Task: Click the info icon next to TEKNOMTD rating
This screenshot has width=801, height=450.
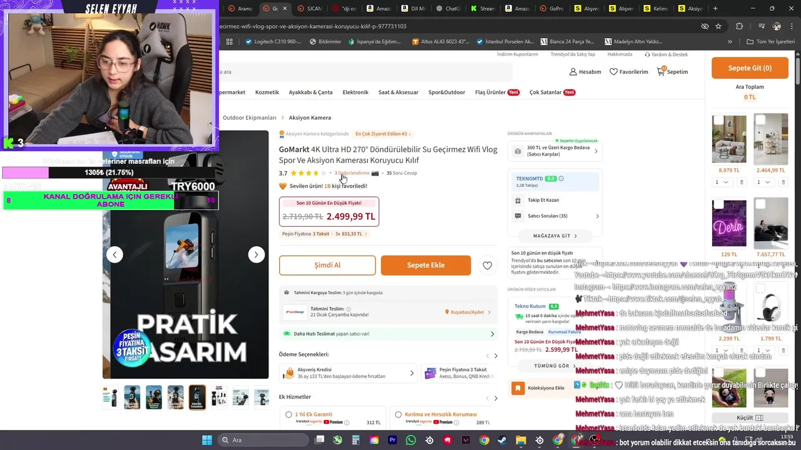Action: click(561, 179)
